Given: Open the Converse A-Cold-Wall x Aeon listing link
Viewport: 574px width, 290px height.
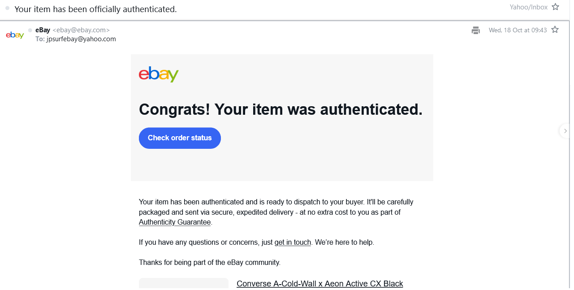Looking at the screenshot, I should click(319, 284).
